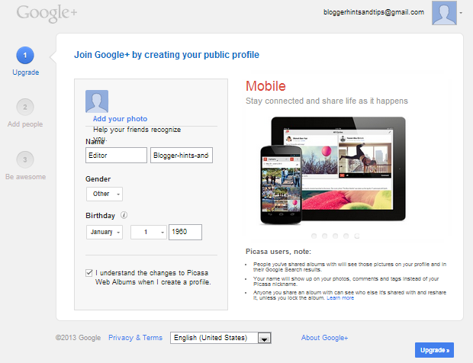Expand the account menu arrow beside avatar

coord(461,13)
